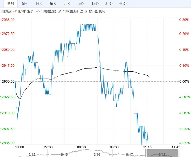Click the left handle of the range slider
Viewport: 191px width, 158px height.
tap(146, 153)
